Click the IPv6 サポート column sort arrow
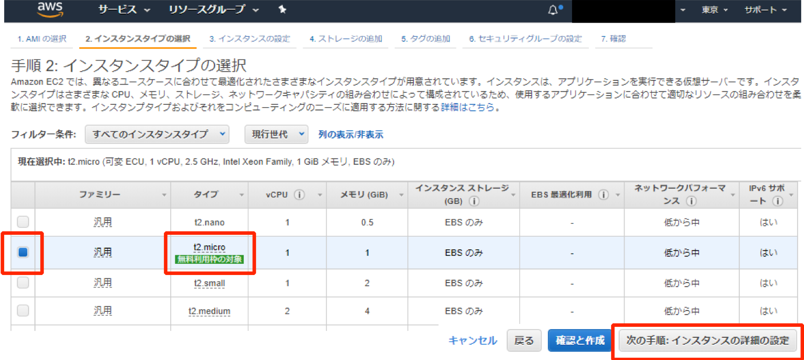This screenshot has width=804, height=360. click(x=791, y=196)
